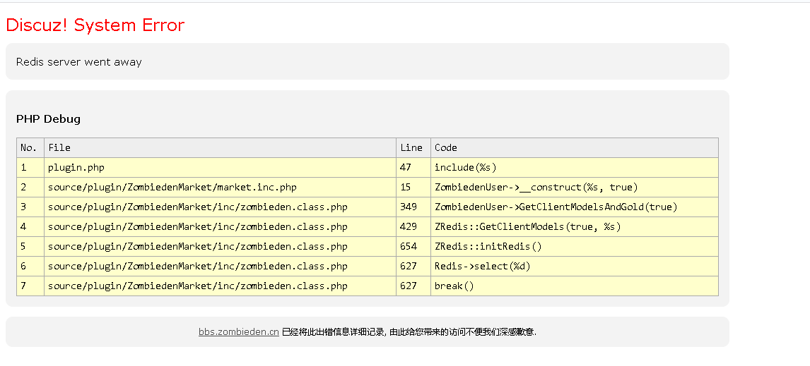Select the "Redis server went away" message
Viewport: 810px width, 366px height.
(x=79, y=62)
